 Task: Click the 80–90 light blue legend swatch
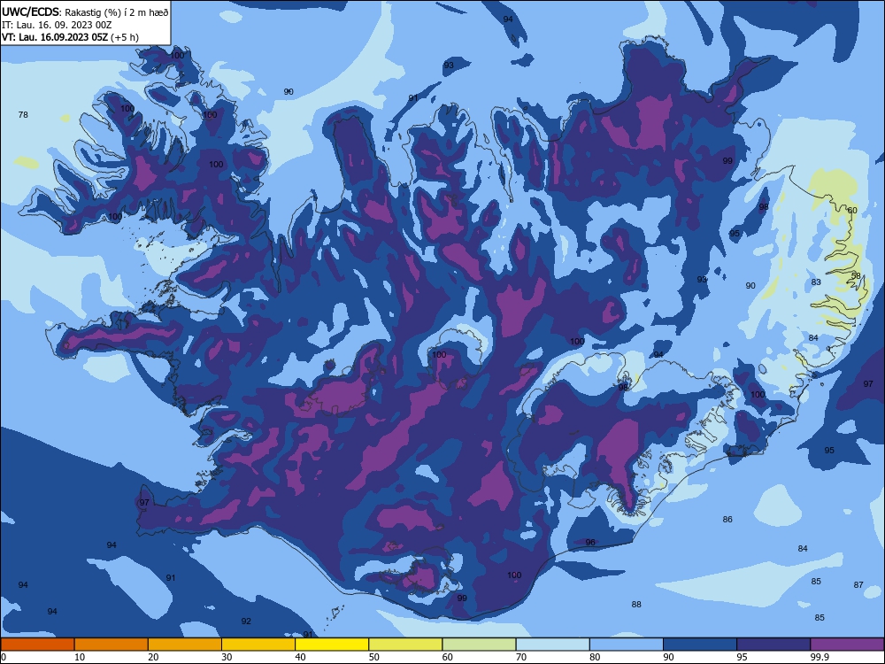tap(627, 645)
